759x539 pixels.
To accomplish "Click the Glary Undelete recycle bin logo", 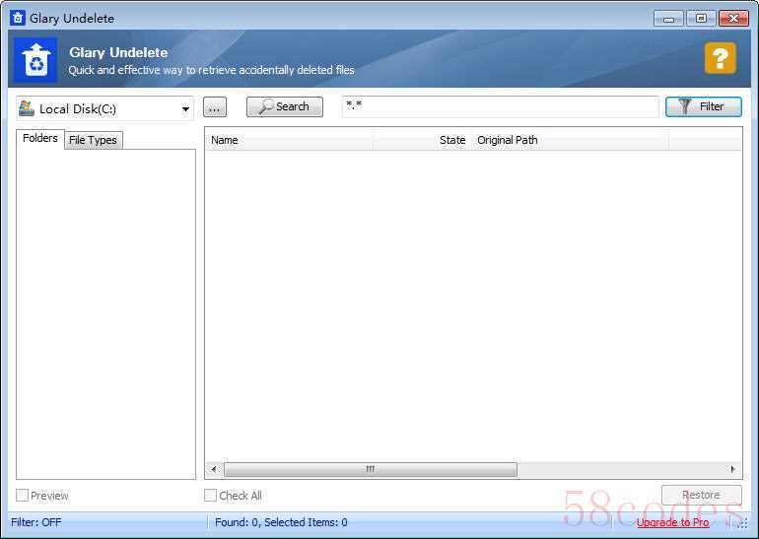I will [35, 60].
